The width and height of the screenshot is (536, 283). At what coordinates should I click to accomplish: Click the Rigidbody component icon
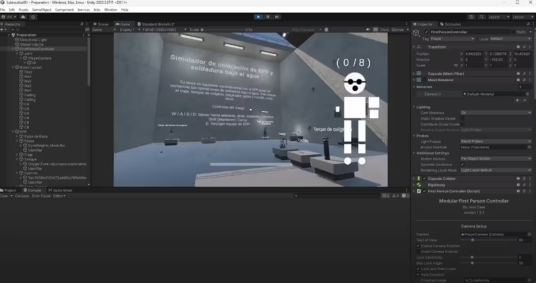click(x=419, y=185)
